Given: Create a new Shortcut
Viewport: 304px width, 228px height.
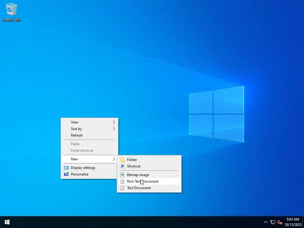Looking at the screenshot, I should pyautogui.click(x=149, y=166).
